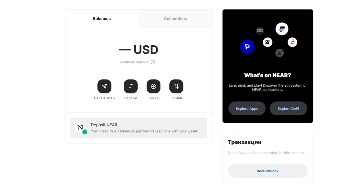The height and width of the screenshot is (195, 345).
Task: Click the What's on NEAR? heading
Action: click(x=268, y=75)
